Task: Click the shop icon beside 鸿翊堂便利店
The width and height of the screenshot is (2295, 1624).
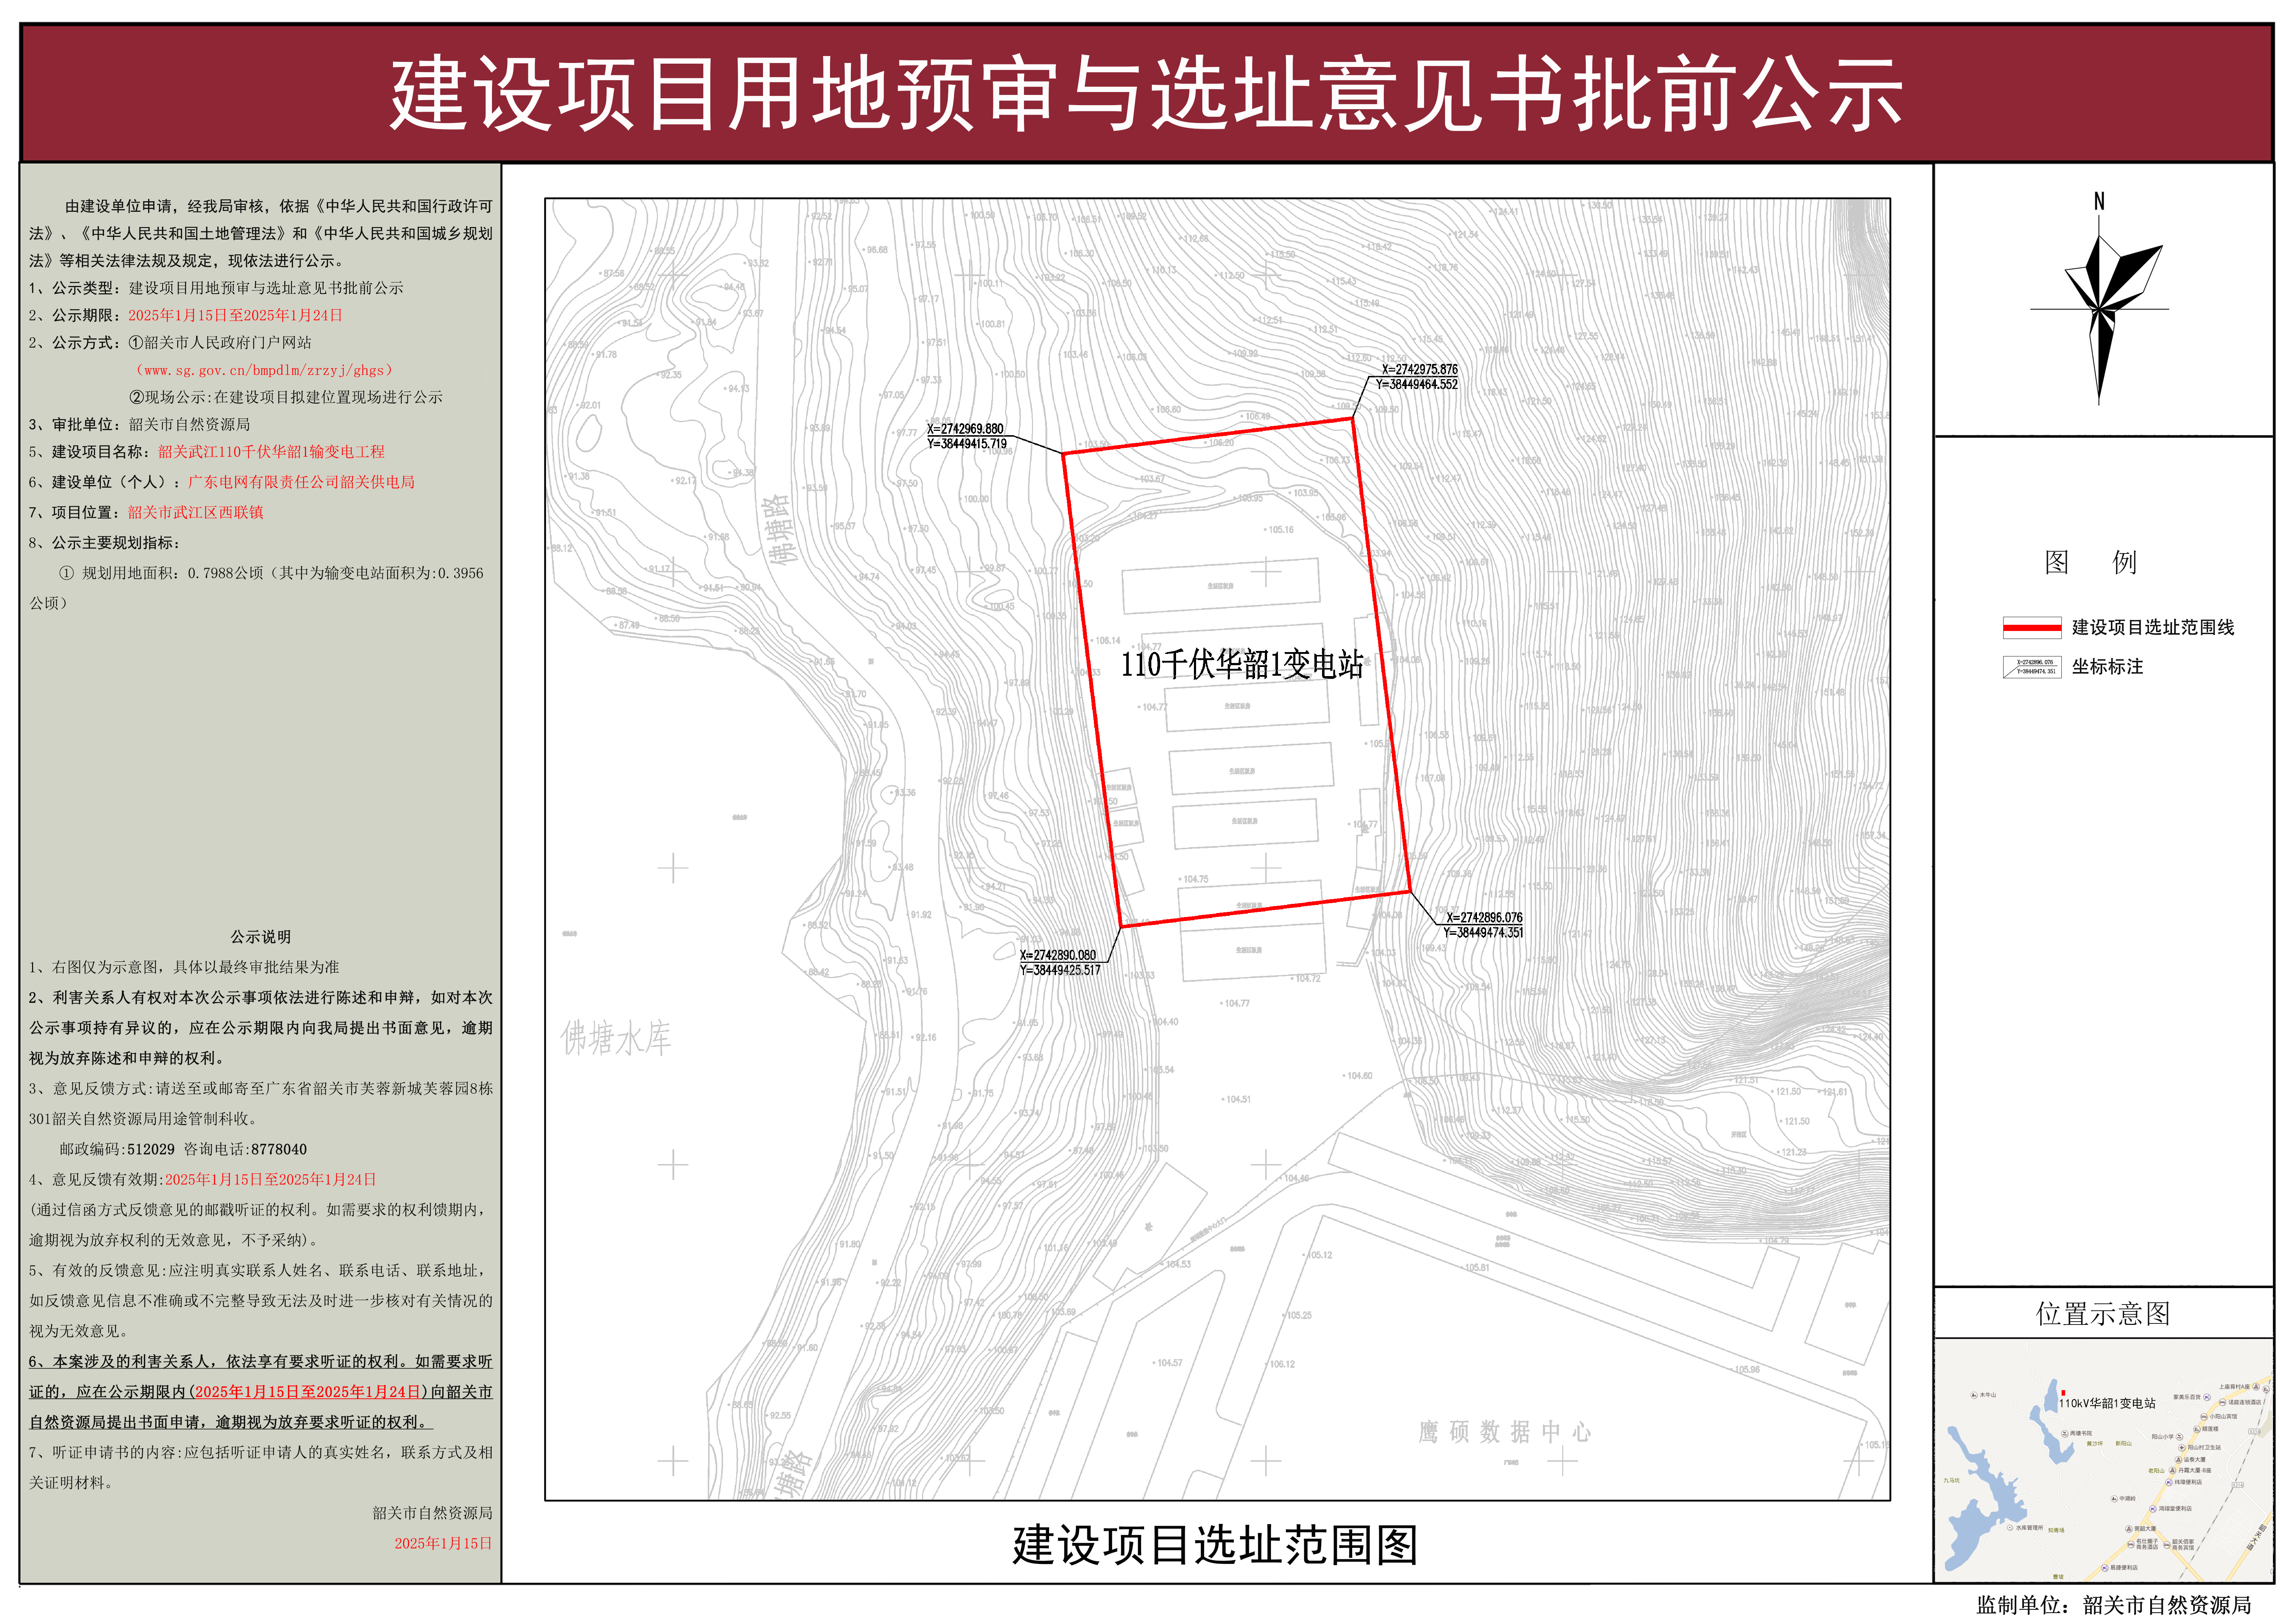Action: click(2153, 1509)
